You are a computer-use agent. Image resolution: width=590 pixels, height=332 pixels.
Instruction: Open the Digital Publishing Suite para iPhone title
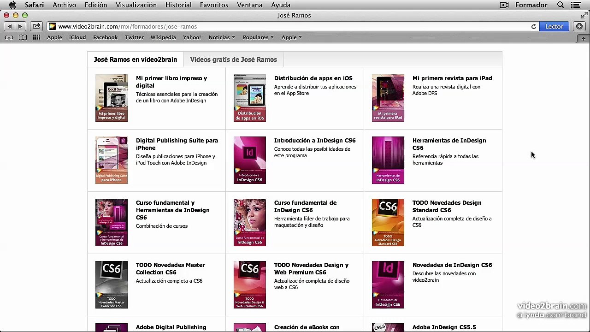pos(177,144)
